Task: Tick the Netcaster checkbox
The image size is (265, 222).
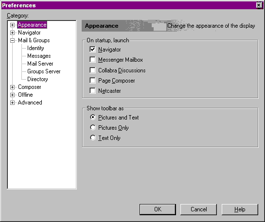Action: [92, 91]
